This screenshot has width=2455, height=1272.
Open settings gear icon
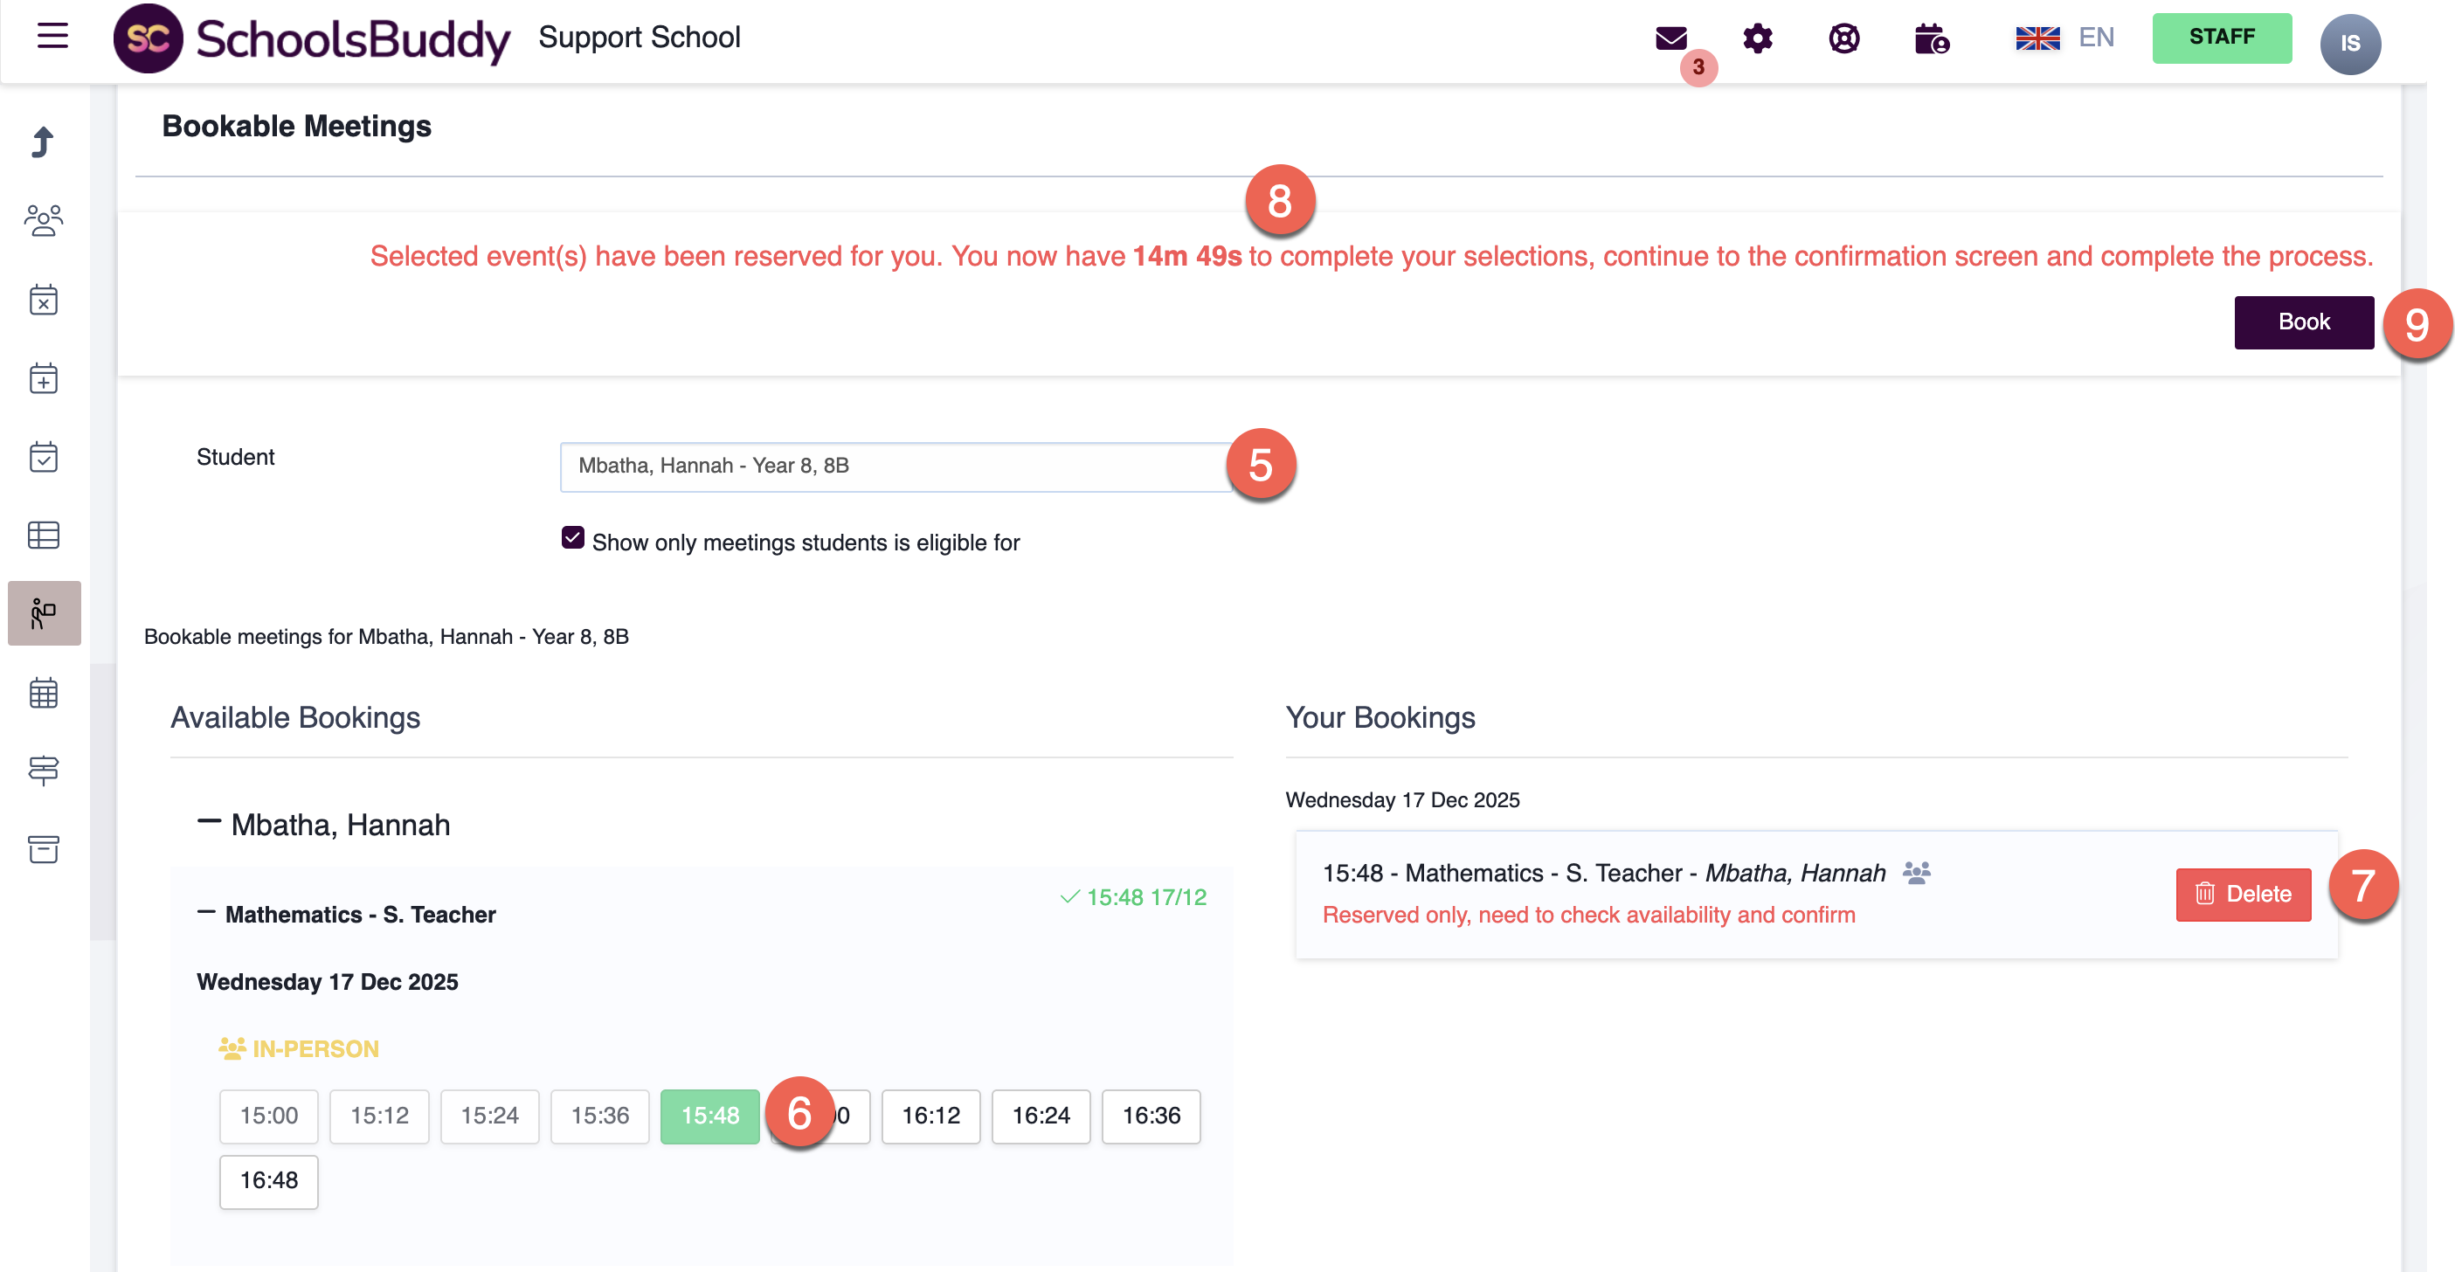[1758, 38]
